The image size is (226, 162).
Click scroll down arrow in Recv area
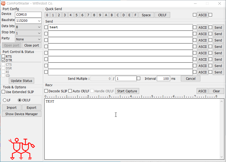221,157
